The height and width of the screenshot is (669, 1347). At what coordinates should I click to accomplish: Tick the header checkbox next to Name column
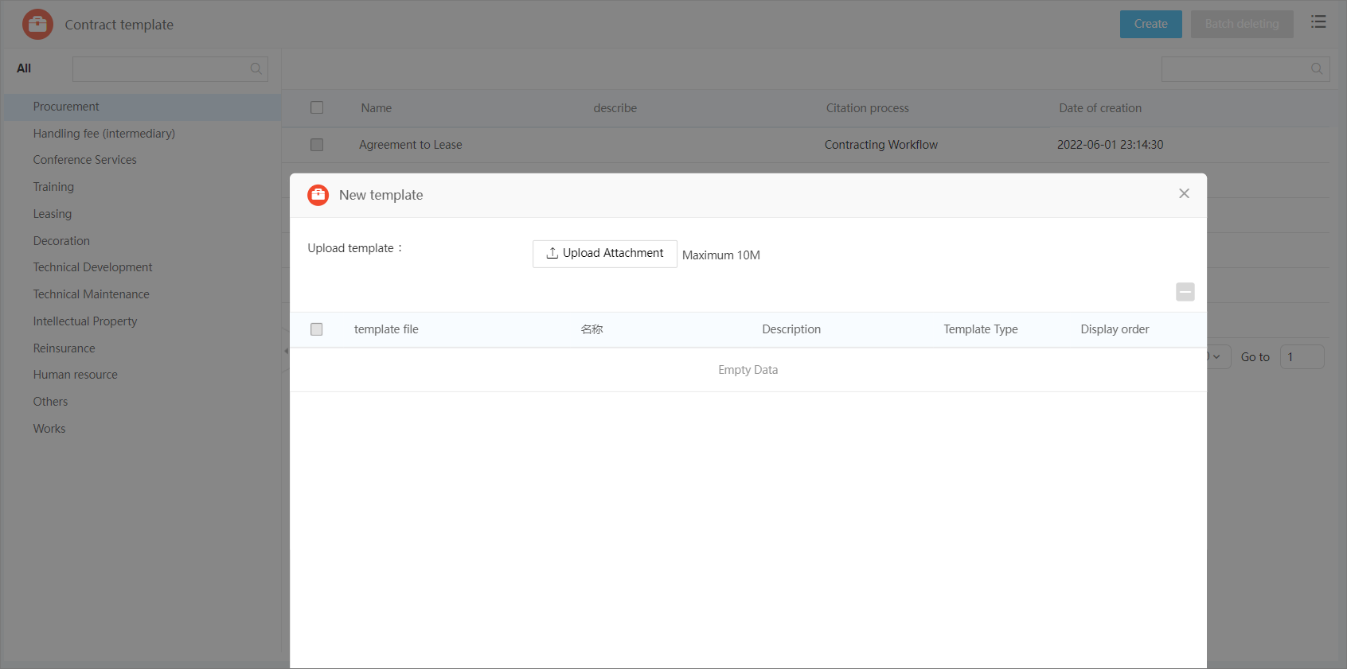tap(317, 107)
